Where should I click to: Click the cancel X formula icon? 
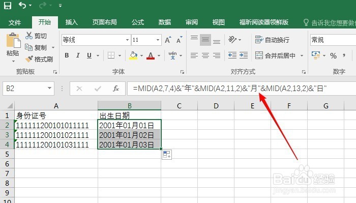point(79,89)
